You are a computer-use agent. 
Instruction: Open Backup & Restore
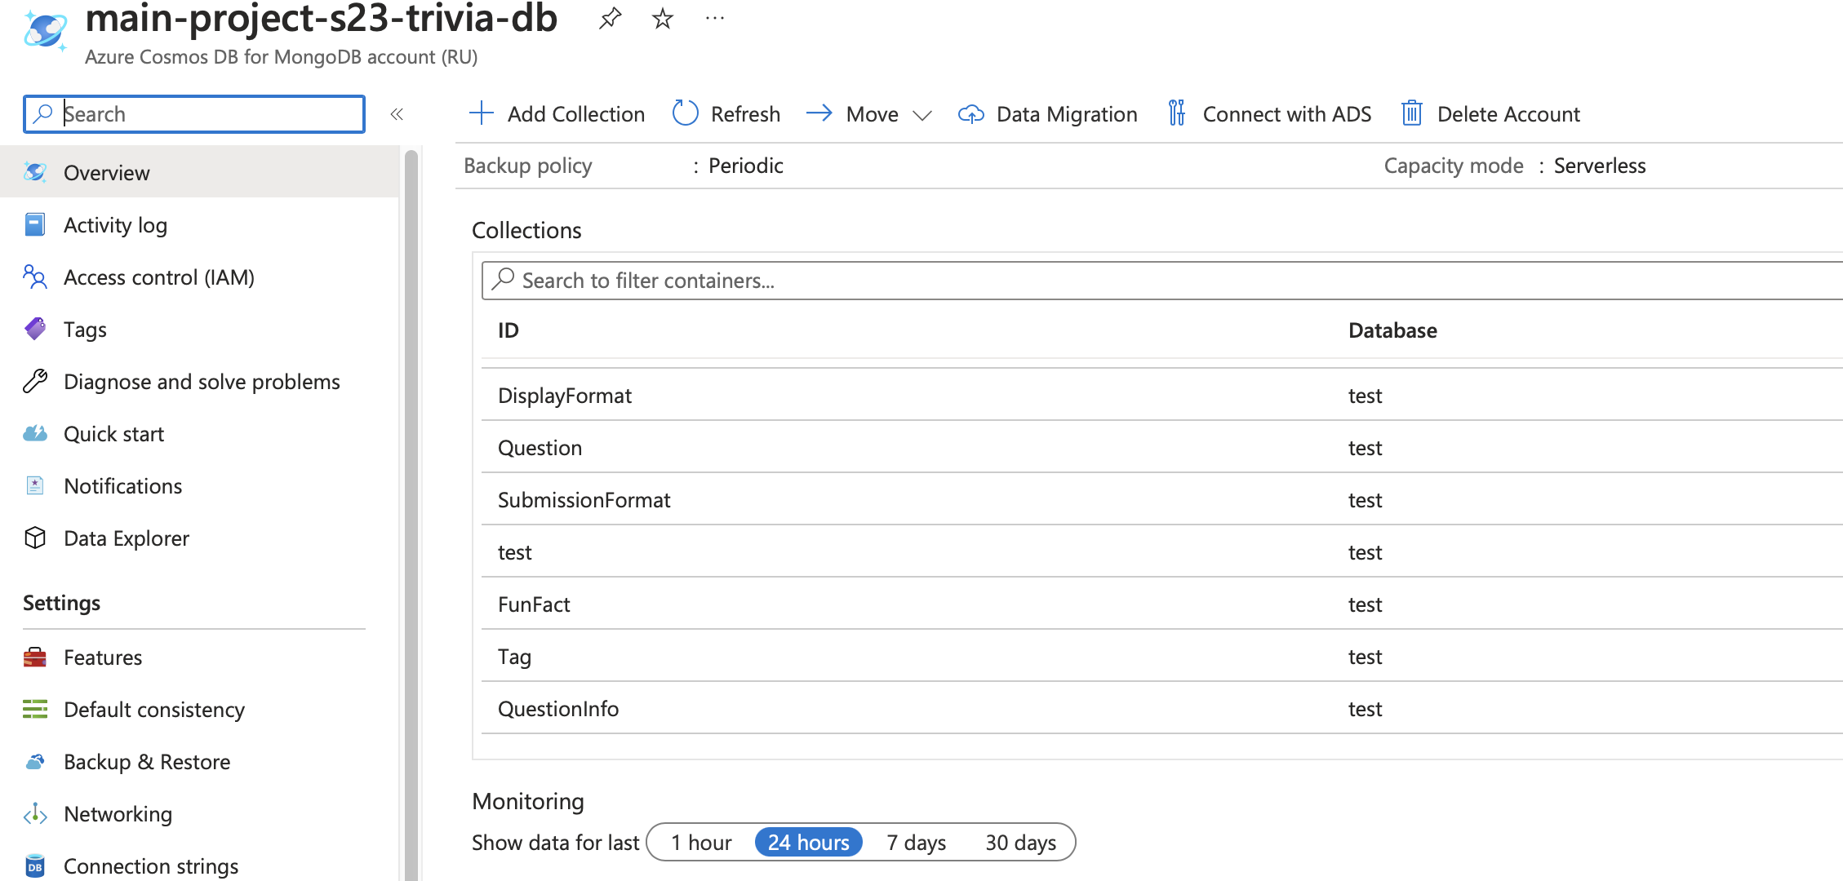coord(199,762)
